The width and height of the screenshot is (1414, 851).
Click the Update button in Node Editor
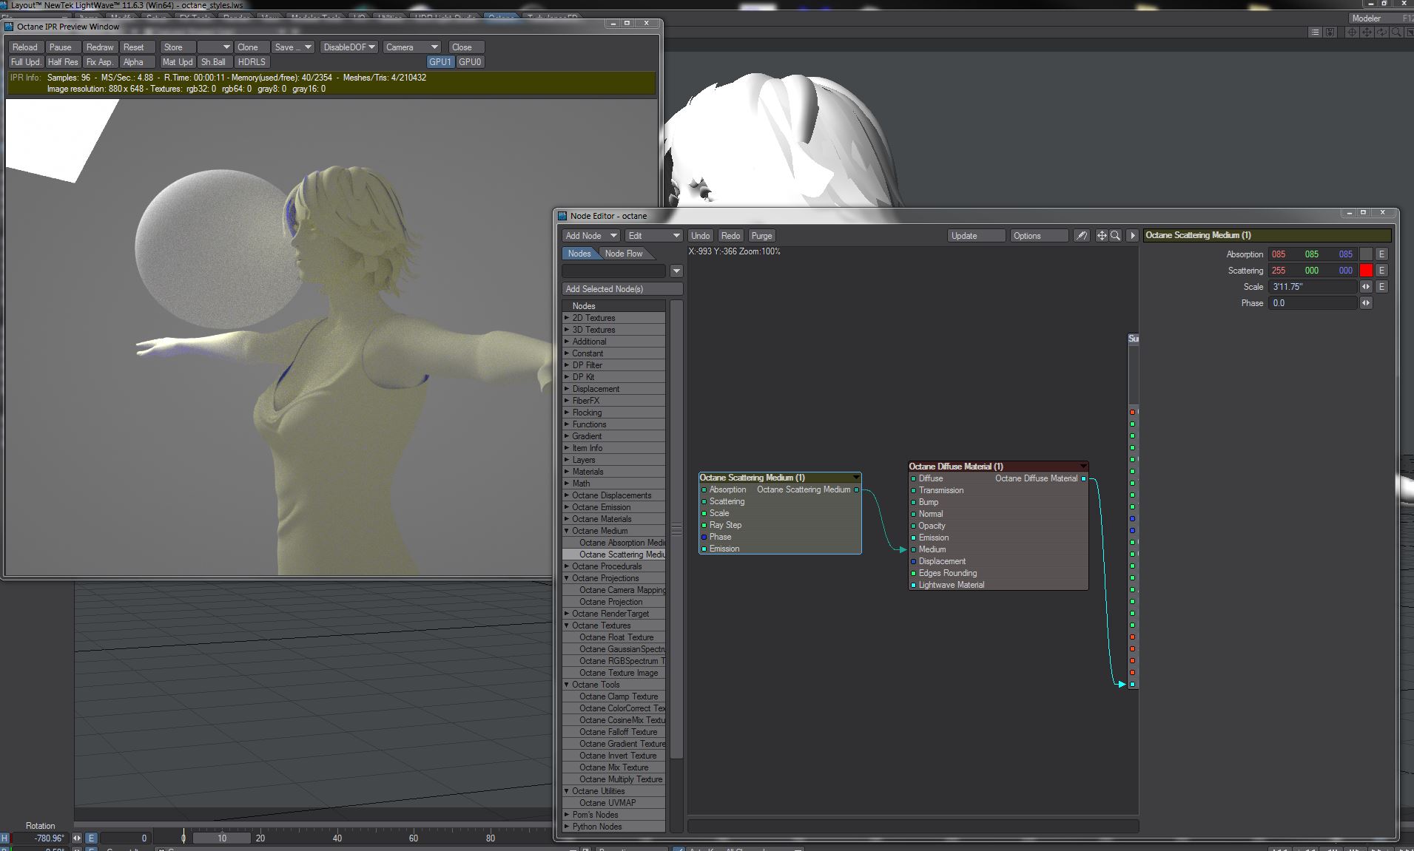pyautogui.click(x=975, y=236)
